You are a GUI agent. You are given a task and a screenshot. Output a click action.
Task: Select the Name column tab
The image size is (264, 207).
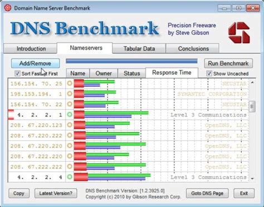78,73
